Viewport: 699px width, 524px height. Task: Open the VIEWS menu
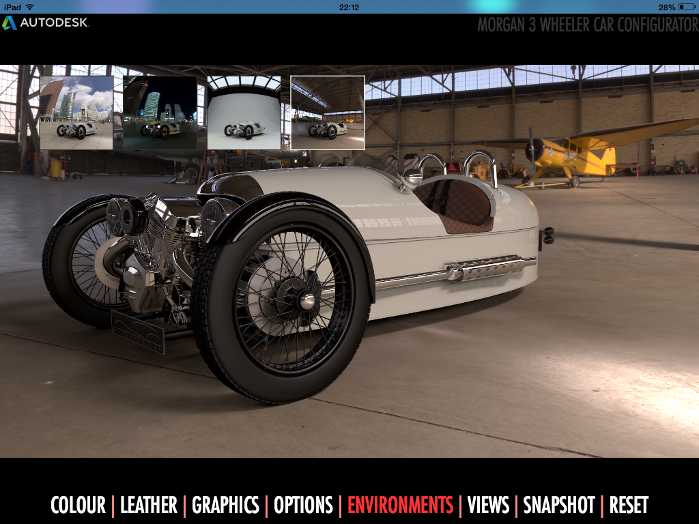(x=488, y=506)
